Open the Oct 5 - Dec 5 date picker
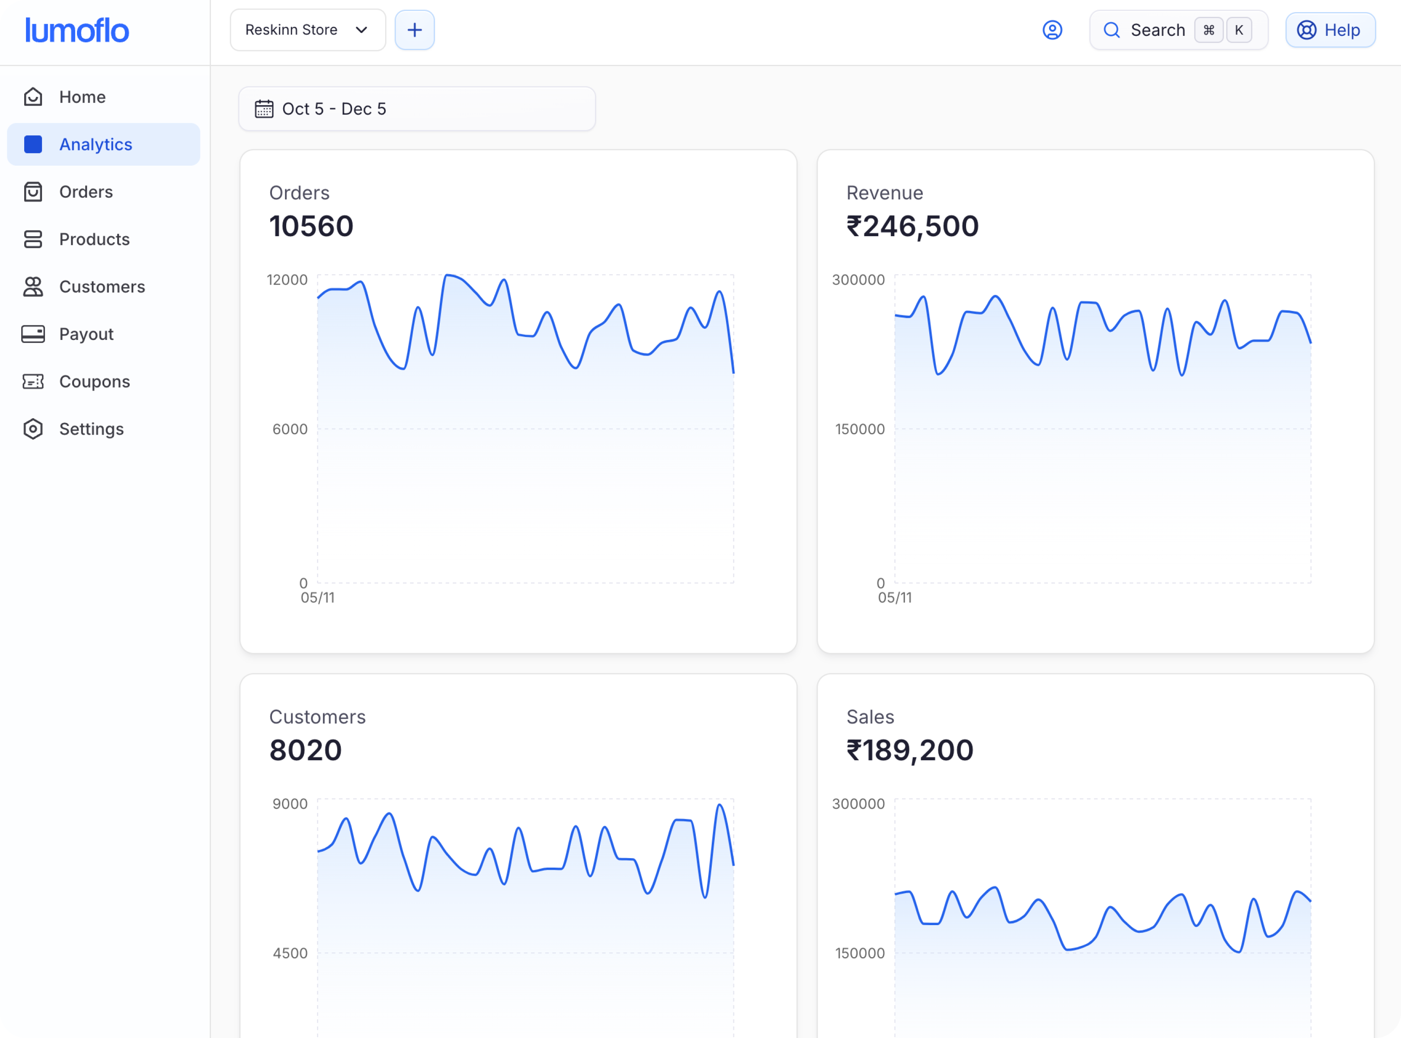The width and height of the screenshot is (1401, 1038). click(x=416, y=109)
